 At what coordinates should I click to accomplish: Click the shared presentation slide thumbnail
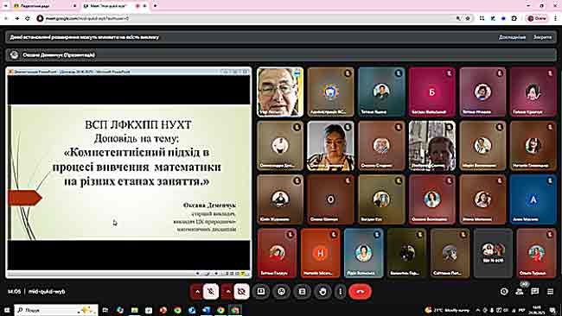click(129, 172)
